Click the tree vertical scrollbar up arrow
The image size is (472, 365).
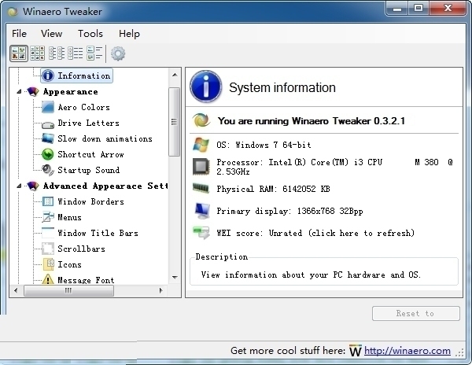click(x=175, y=75)
